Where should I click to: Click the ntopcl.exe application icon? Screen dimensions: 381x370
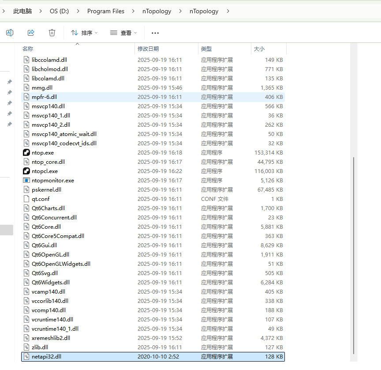(26, 171)
